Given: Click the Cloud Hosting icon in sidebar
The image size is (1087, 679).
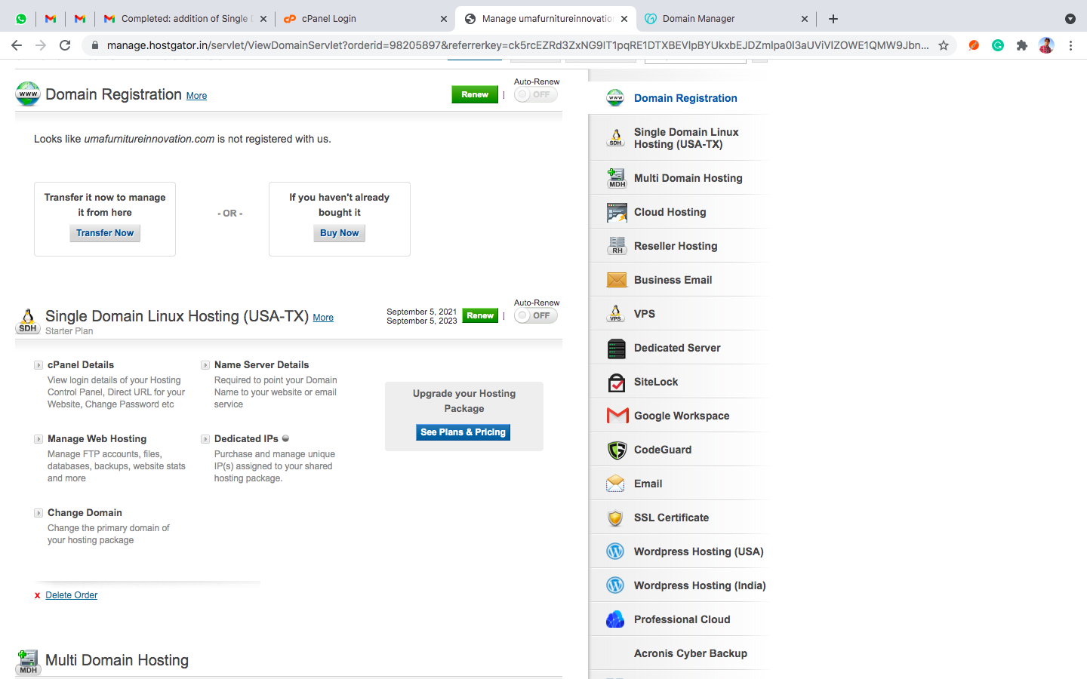Looking at the screenshot, I should [617, 212].
